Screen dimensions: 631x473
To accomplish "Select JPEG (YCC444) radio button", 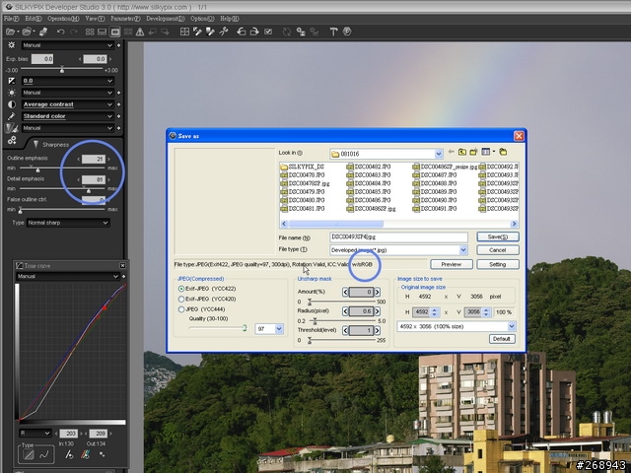I will coord(181,309).
